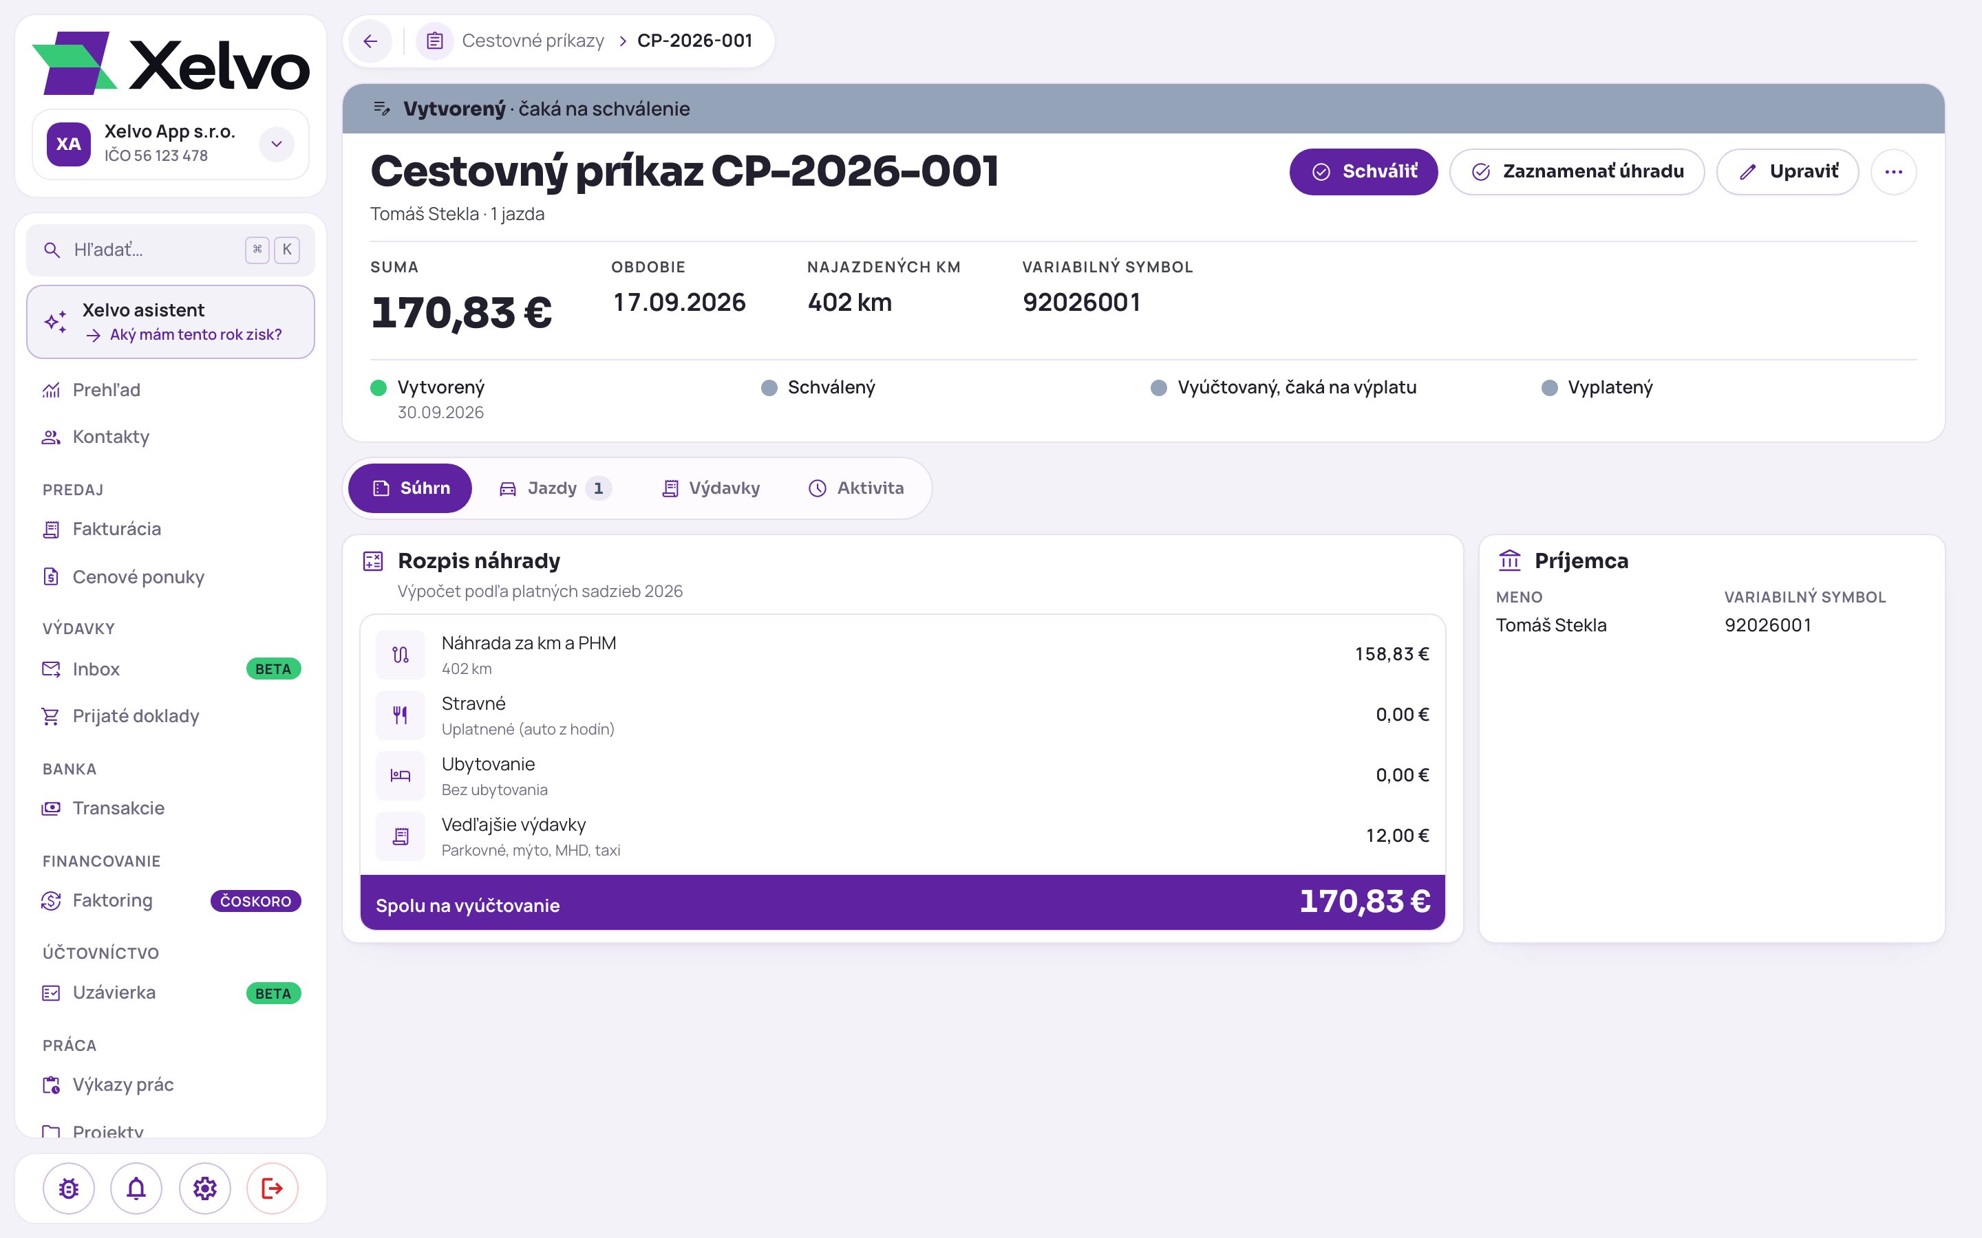
Task: Click the Rozpis náhrady calculator icon
Action: point(374,561)
